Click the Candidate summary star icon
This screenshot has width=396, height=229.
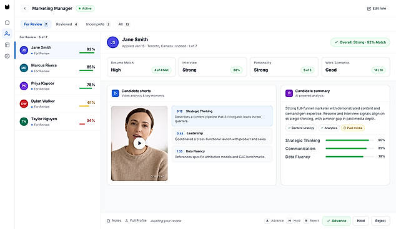[x=289, y=93]
